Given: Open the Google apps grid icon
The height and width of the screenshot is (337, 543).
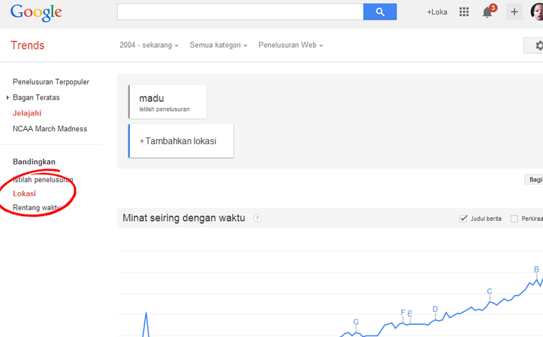Looking at the screenshot, I should tap(464, 12).
